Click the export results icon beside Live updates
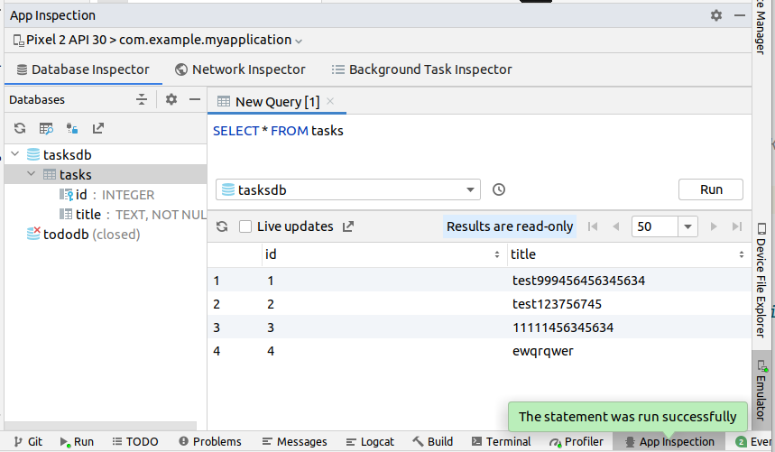775x452 pixels. click(x=348, y=226)
